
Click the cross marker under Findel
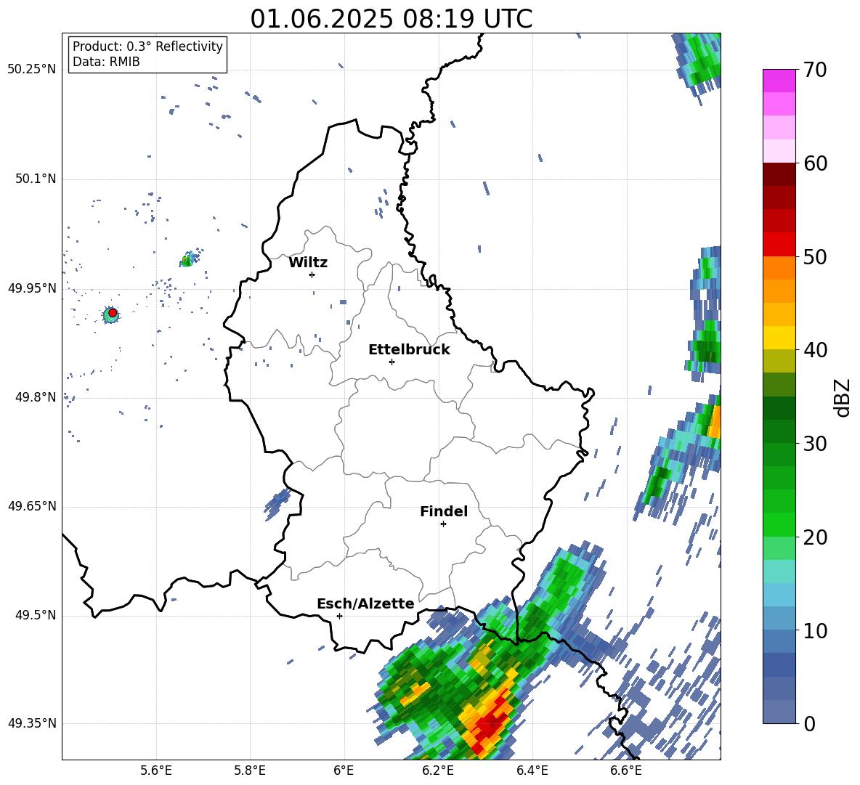(x=443, y=524)
